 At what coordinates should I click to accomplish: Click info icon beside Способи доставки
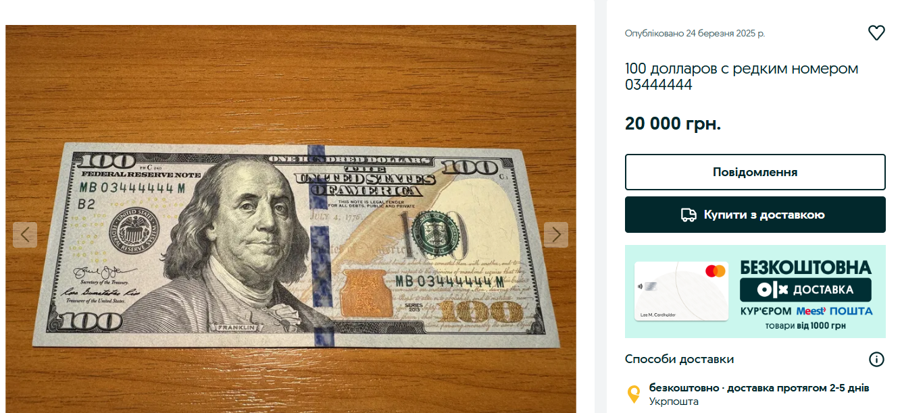[876, 359]
